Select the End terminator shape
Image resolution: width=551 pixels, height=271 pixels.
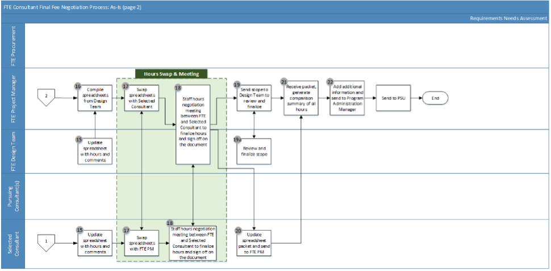435,98
